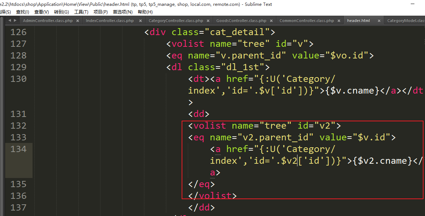Close the GoodsController.class.php tab

click(x=271, y=21)
